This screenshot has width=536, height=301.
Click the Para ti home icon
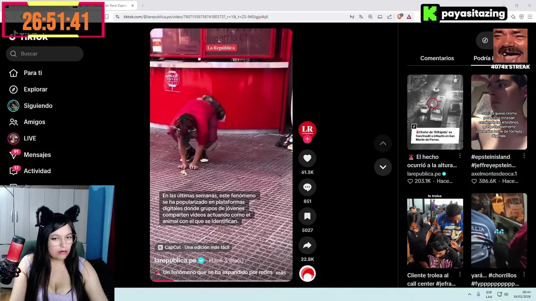[13, 73]
